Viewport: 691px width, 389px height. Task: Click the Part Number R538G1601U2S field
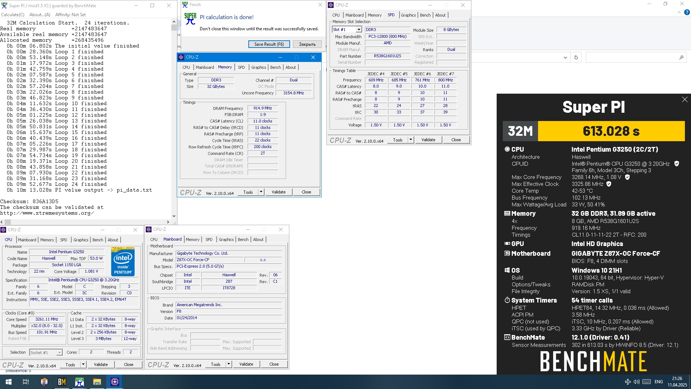[x=387, y=56]
